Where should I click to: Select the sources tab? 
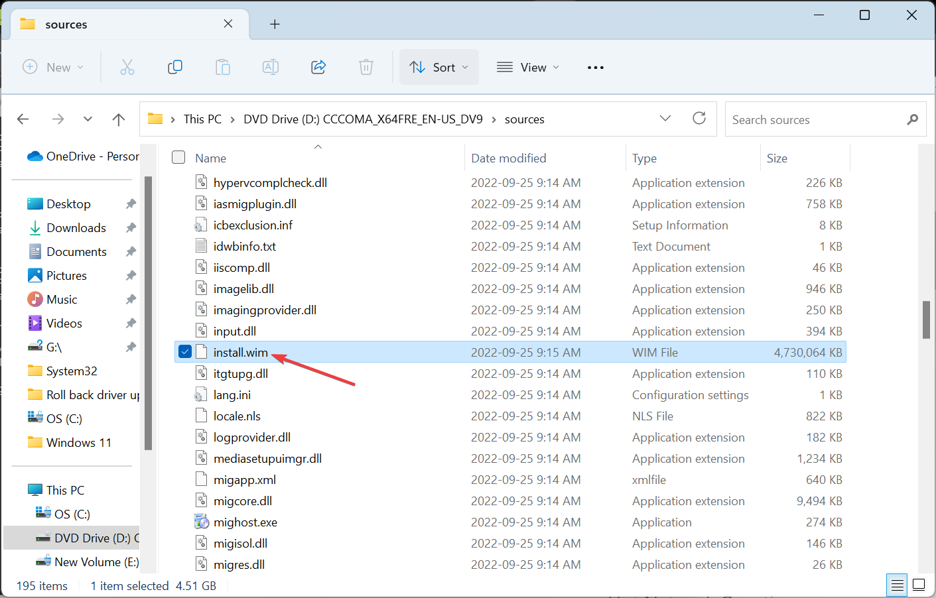point(129,25)
